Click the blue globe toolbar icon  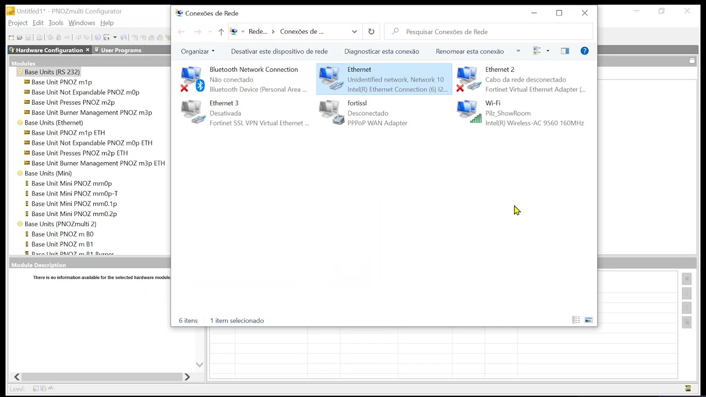coord(98,37)
